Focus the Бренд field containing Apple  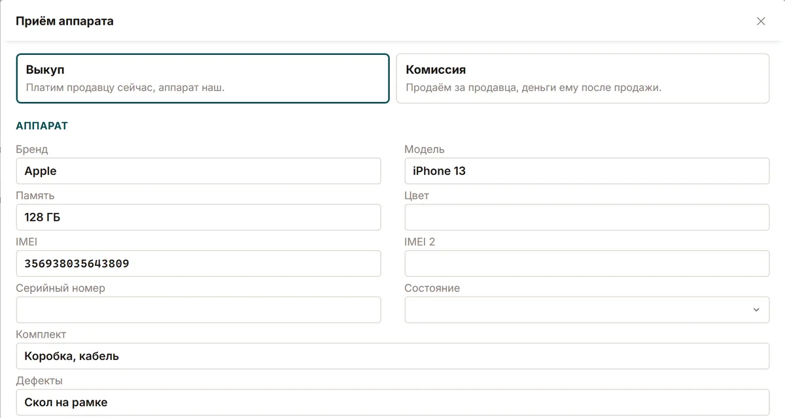(x=198, y=171)
